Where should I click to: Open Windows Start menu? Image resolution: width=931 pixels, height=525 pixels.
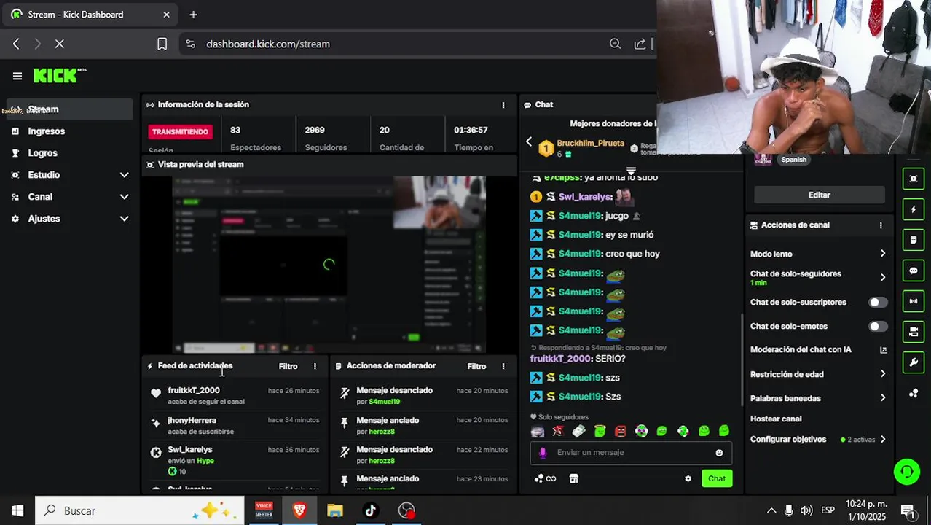point(17,510)
